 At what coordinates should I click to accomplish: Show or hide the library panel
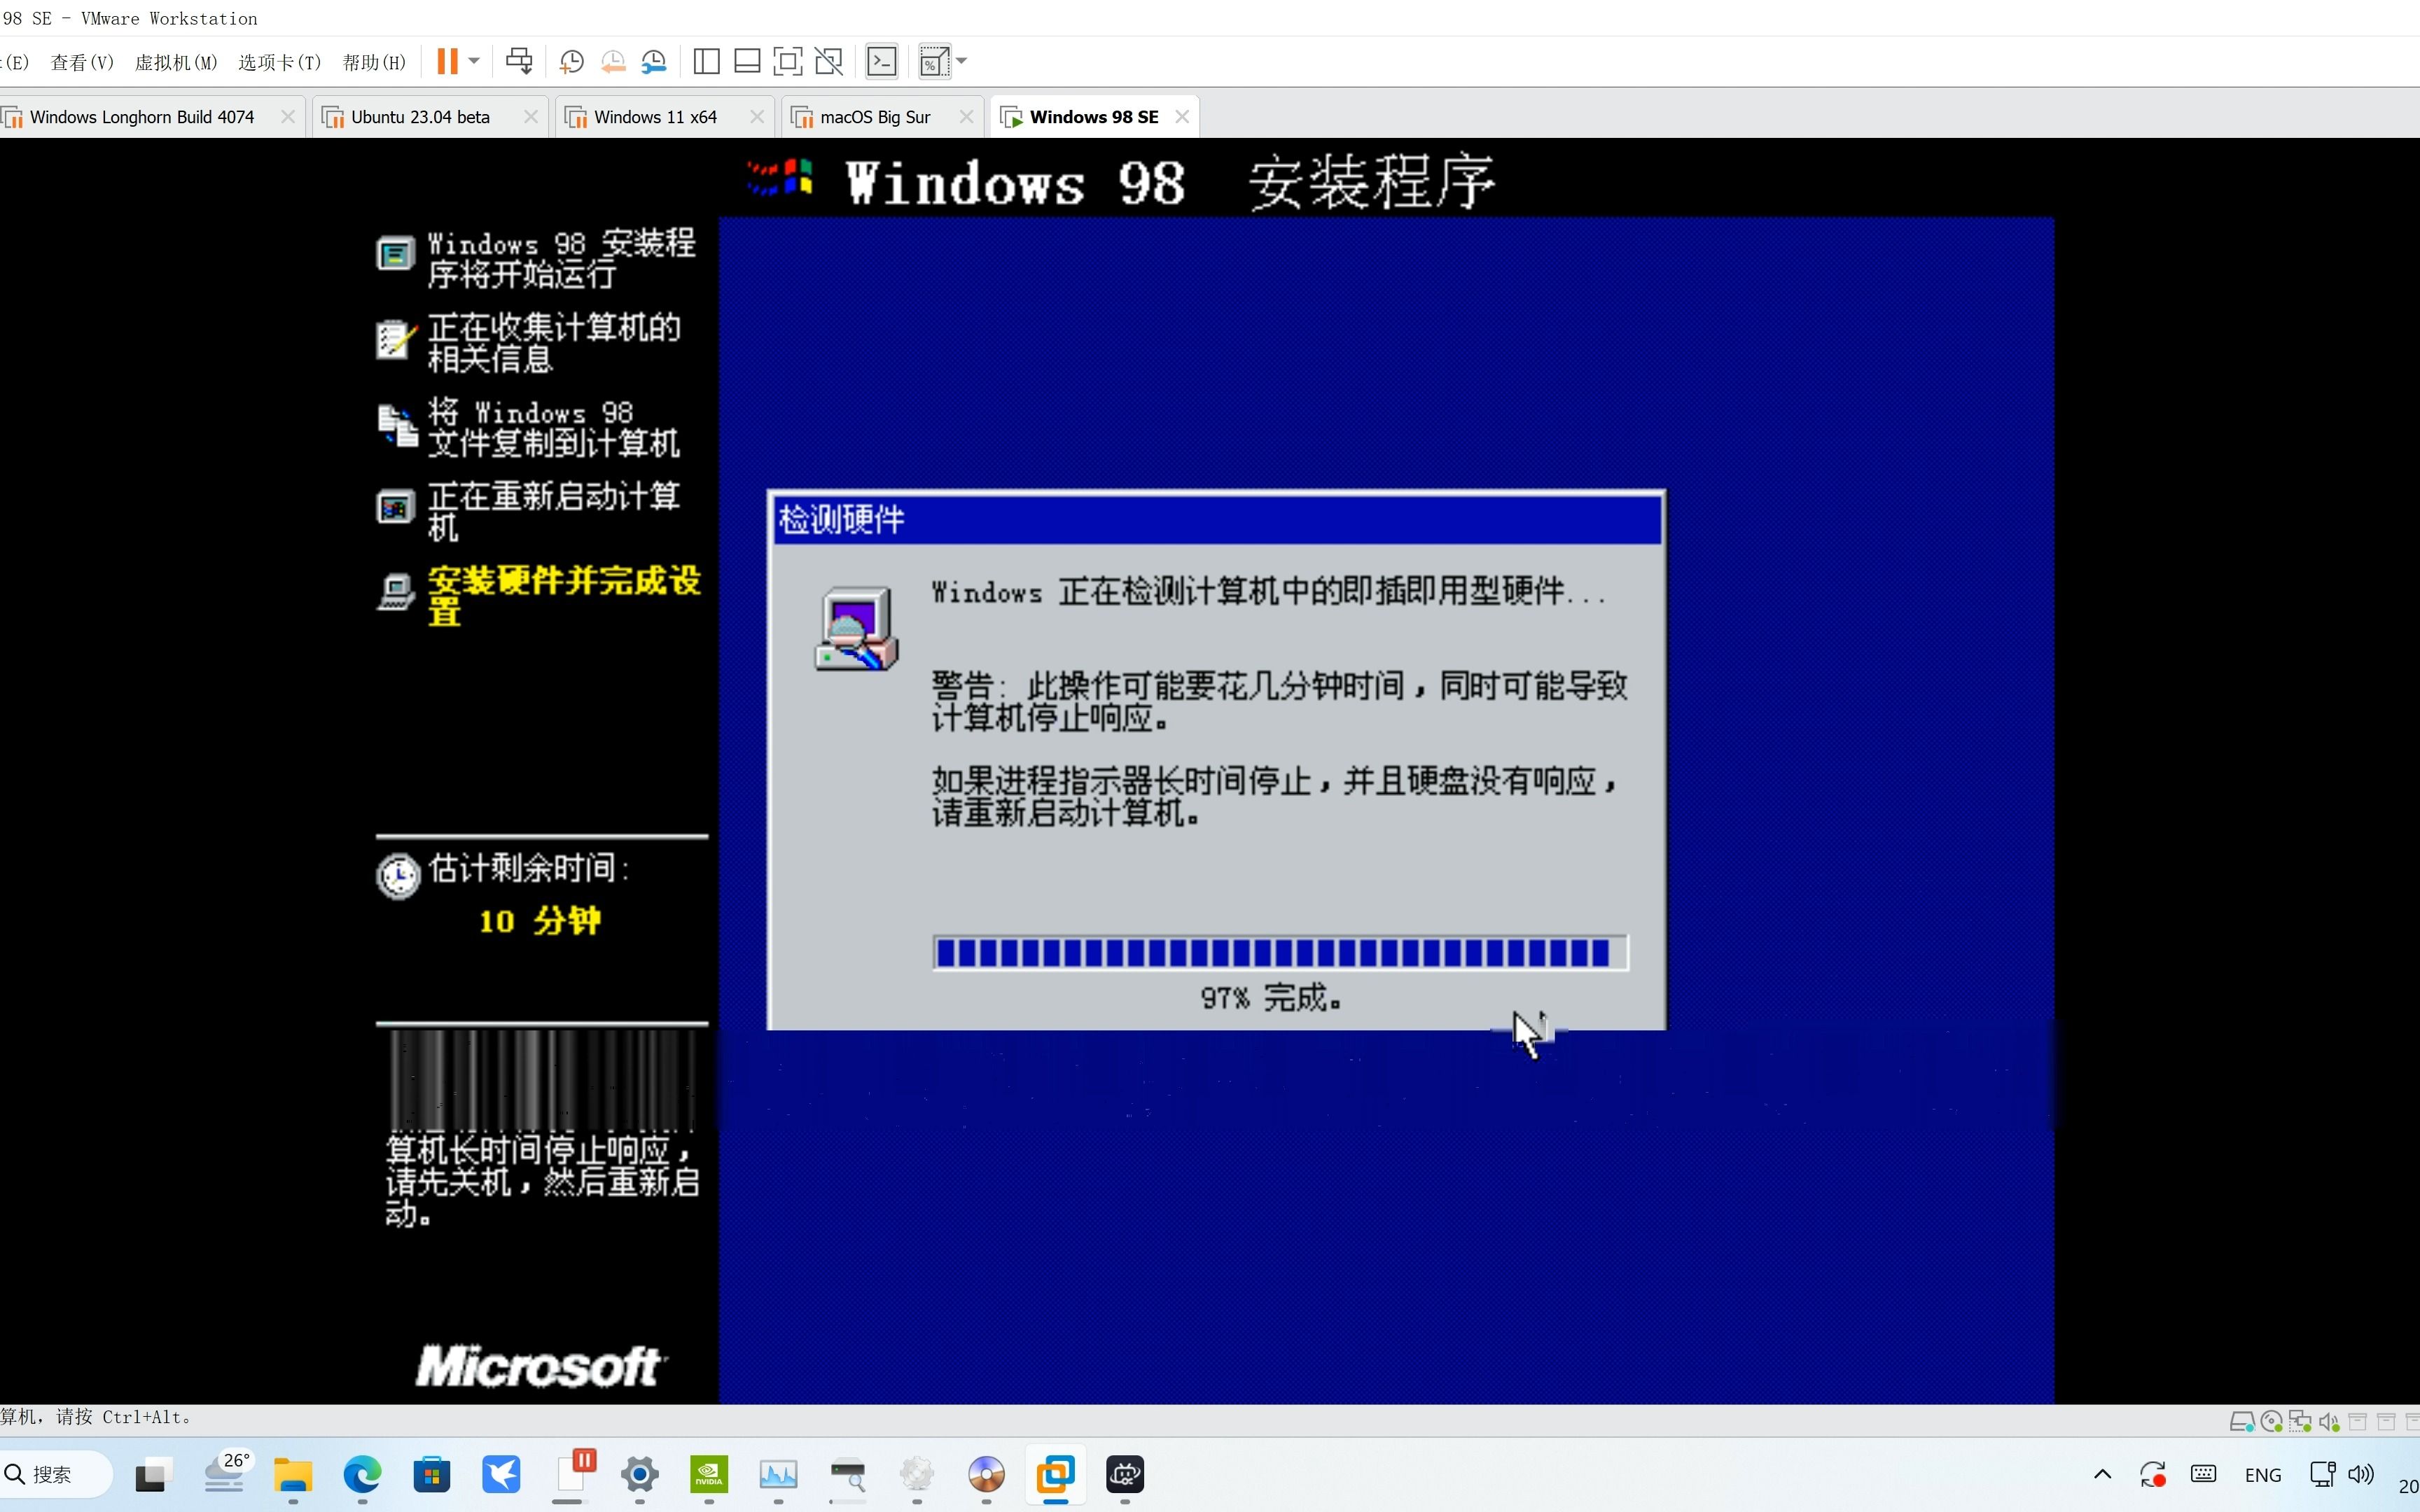[707, 61]
